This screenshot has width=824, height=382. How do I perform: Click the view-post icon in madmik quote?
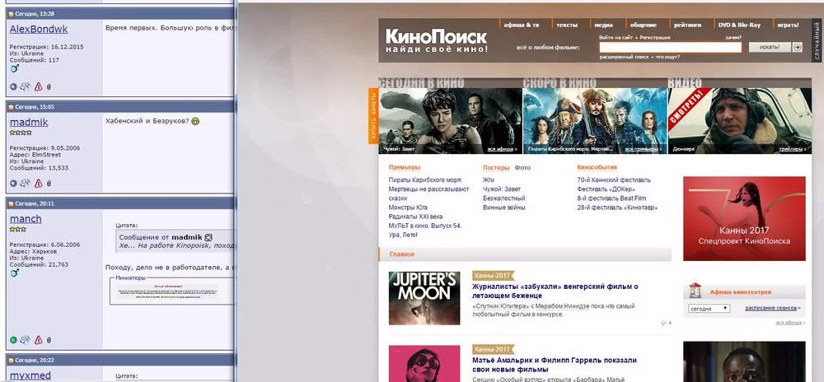(x=208, y=238)
